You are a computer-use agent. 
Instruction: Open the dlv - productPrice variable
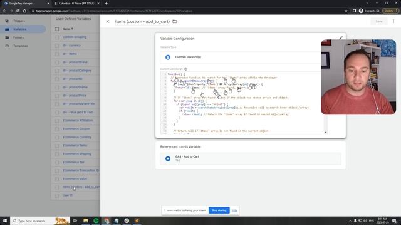point(75,96)
